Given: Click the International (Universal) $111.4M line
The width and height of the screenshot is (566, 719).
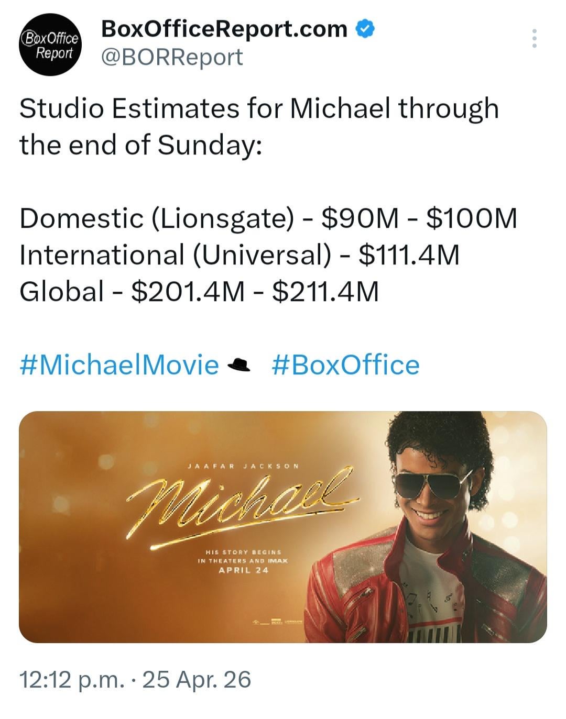Looking at the screenshot, I should [x=239, y=255].
